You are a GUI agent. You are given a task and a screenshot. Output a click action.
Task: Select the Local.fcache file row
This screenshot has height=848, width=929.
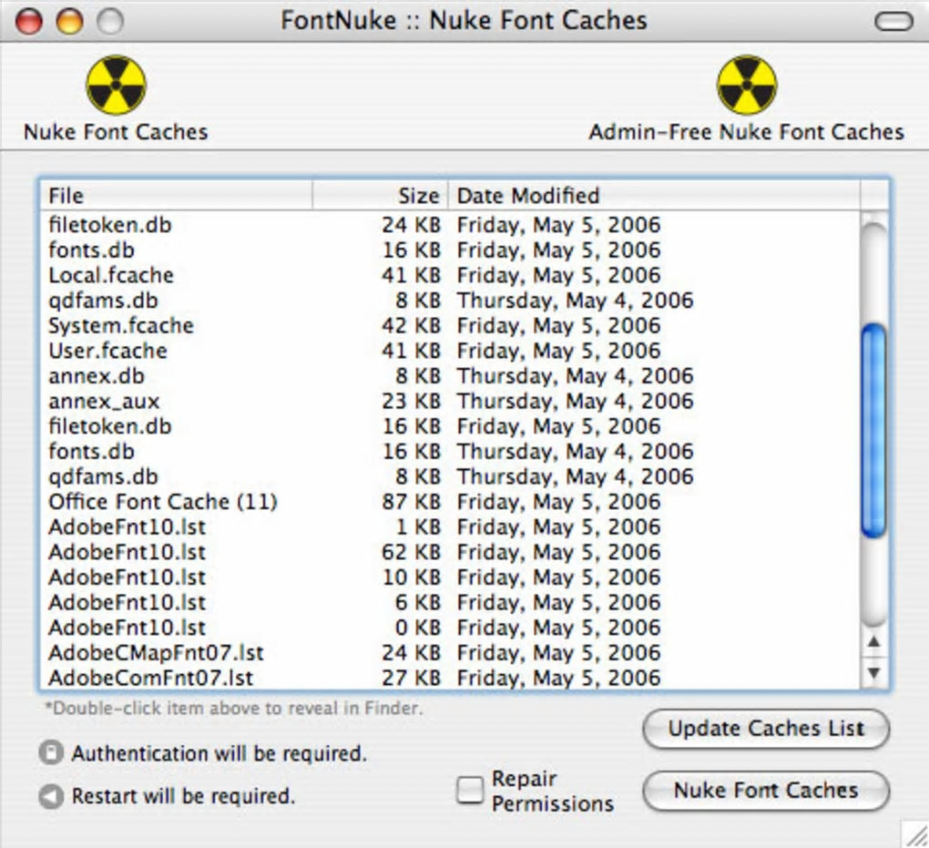click(110, 275)
